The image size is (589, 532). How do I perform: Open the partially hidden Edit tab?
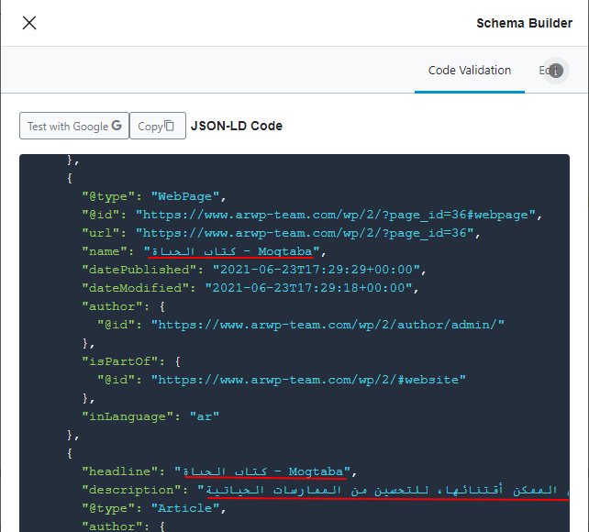tap(542, 71)
